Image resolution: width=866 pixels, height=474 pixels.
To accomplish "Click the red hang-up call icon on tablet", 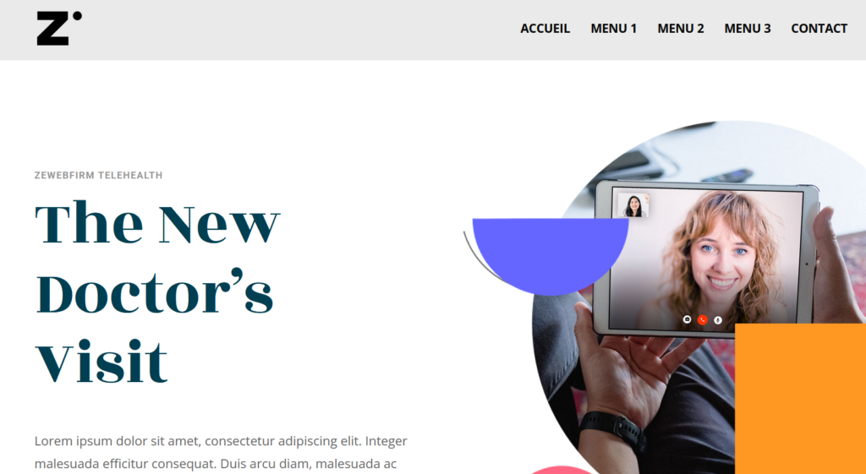I will click(x=702, y=320).
